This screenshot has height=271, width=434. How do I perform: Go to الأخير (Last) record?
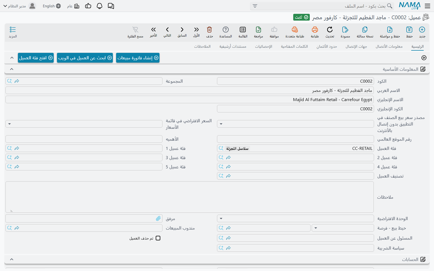pyautogui.click(x=154, y=30)
